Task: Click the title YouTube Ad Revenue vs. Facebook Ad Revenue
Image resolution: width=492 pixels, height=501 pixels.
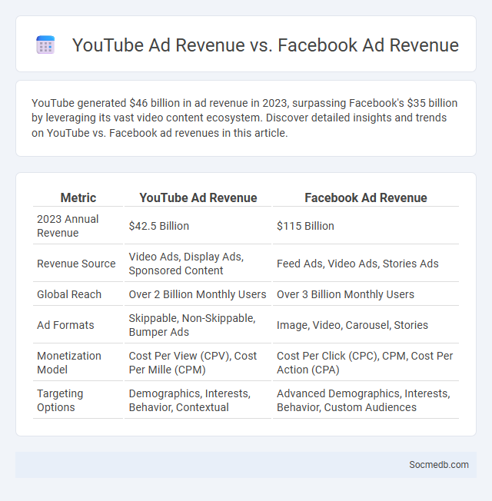Action: [265, 45]
